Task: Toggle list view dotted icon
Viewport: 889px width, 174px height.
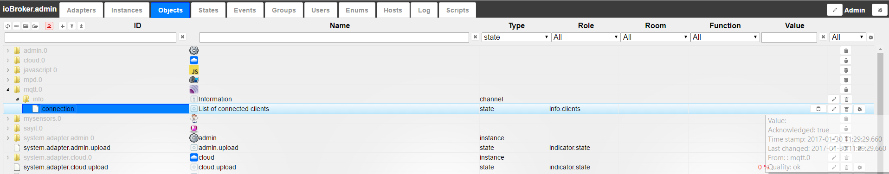Action: pos(17,26)
